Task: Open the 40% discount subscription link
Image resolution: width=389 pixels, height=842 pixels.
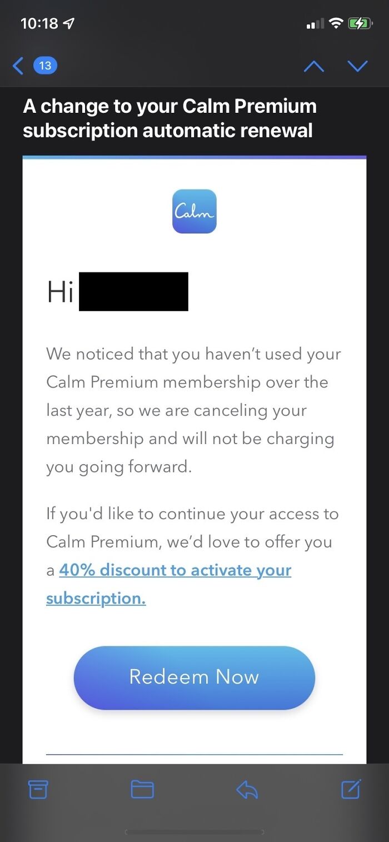Action: (174, 570)
